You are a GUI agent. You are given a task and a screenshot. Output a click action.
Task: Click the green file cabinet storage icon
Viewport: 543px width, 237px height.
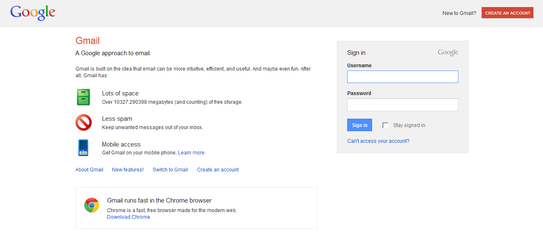tap(83, 97)
